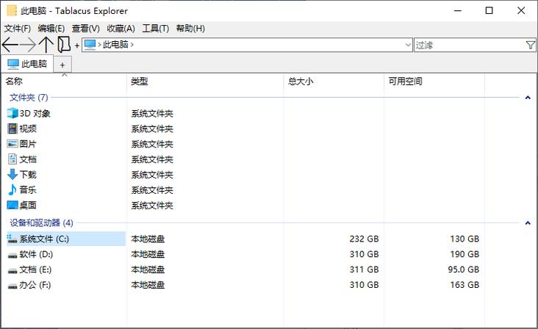The image size is (538, 329).
Task: Click the 232 GB total size cell
Action: [x=364, y=239]
